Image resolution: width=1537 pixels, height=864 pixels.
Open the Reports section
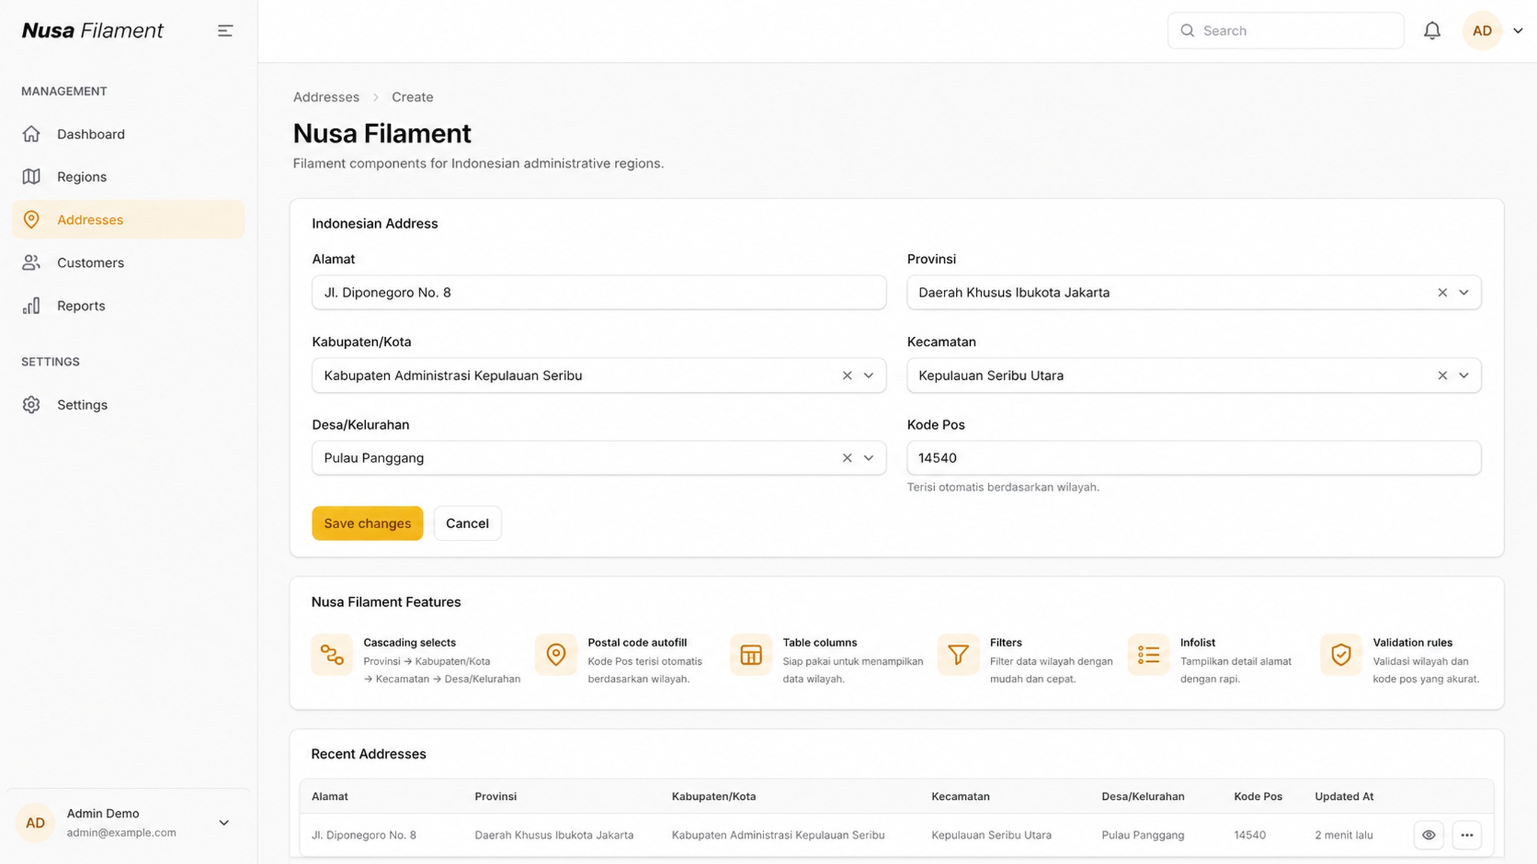point(128,305)
